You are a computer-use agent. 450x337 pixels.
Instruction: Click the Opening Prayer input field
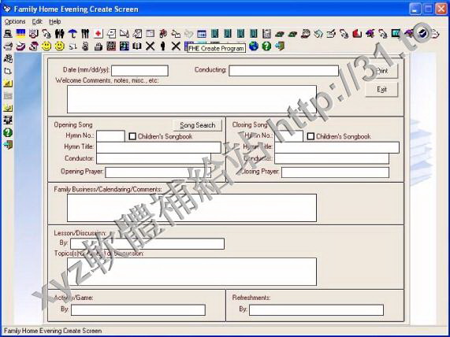[158, 172]
